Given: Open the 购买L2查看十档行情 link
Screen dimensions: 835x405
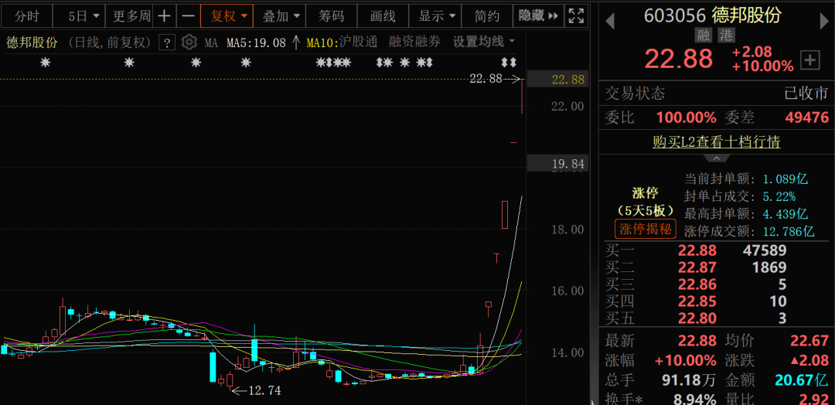Looking at the screenshot, I should click(x=716, y=141).
